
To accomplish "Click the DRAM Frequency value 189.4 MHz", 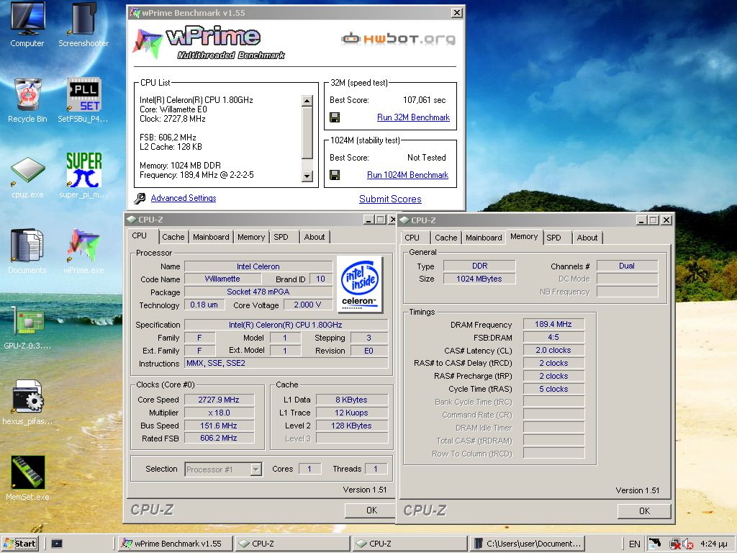I will [x=553, y=325].
